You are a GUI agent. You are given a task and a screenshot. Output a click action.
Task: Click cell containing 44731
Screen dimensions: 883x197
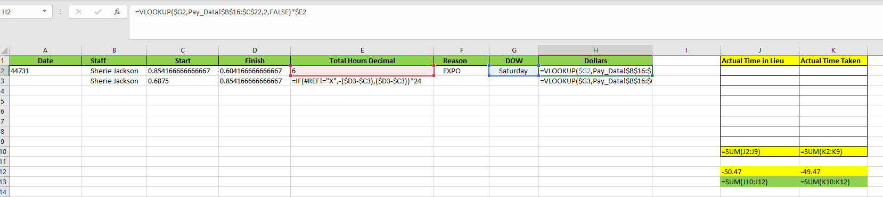pyautogui.click(x=45, y=71)
